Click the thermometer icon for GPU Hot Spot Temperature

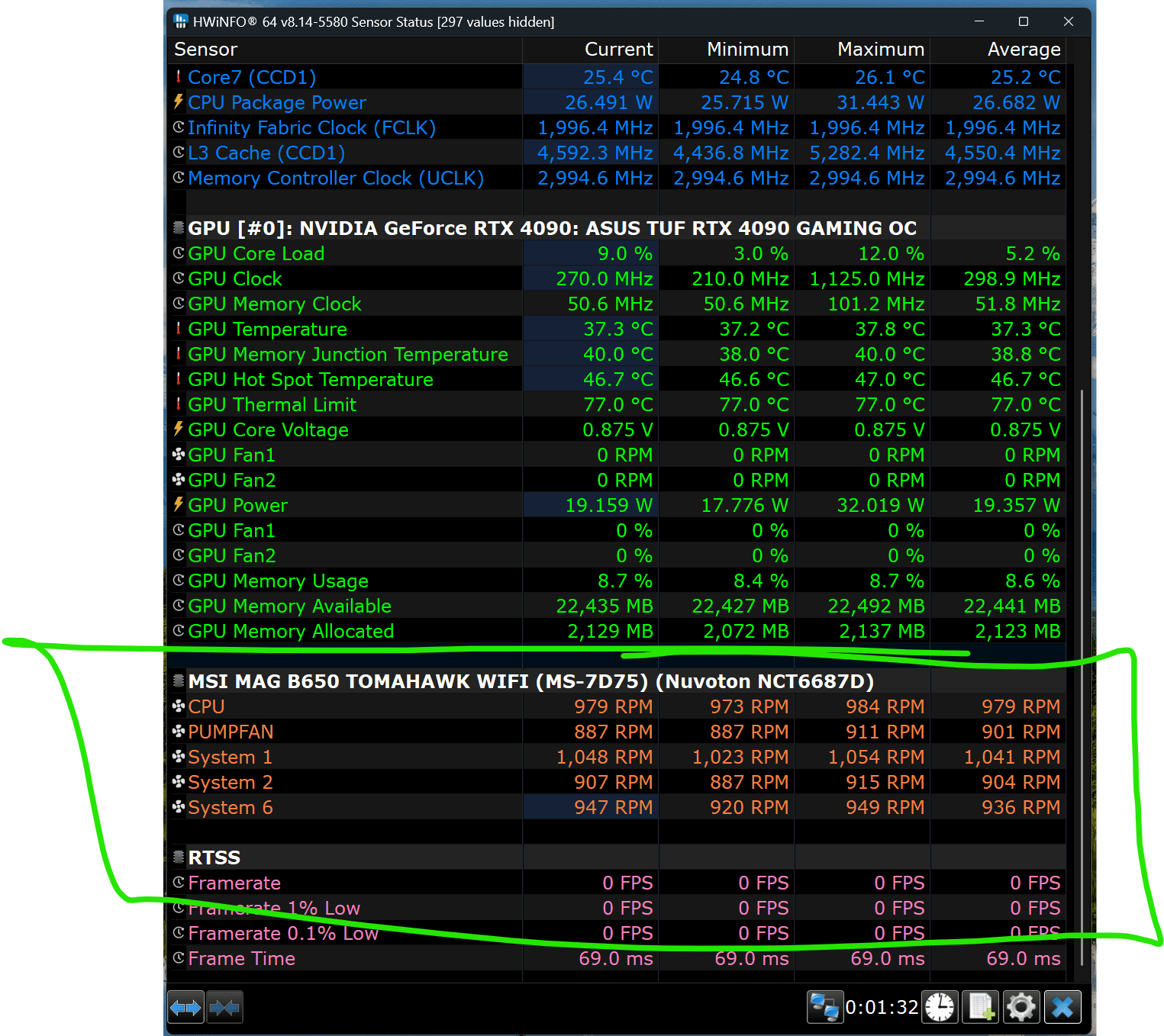coord(179,378)
